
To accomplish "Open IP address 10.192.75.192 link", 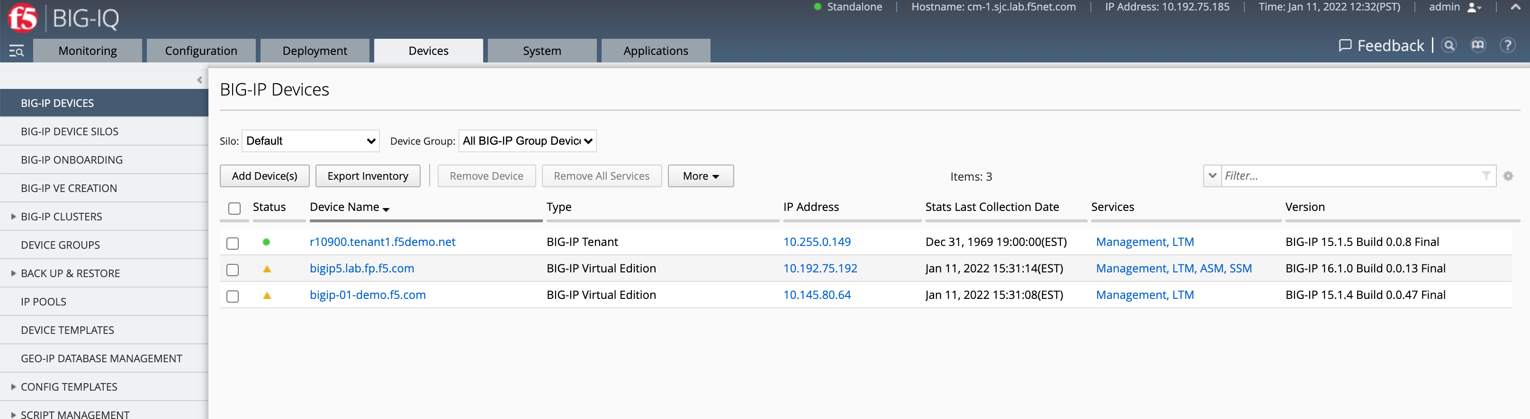I will pyautogui.click(x=820, y=269).
